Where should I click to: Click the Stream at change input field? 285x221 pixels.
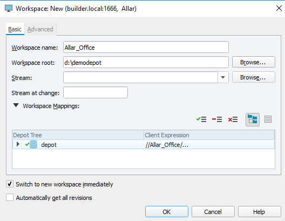96,92
